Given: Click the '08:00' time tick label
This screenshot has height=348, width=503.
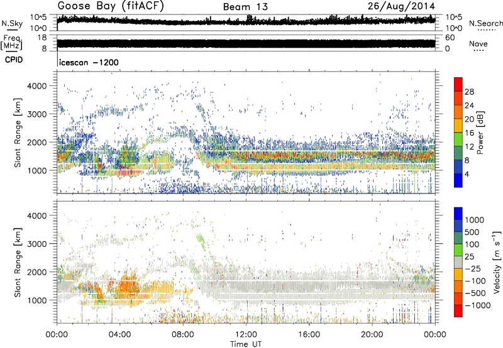Looking at the screenshot, I should [x=183, y=335].
